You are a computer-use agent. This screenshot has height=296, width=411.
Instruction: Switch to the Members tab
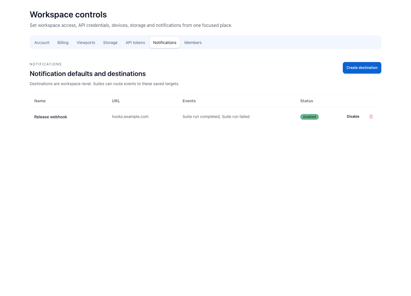click(x=193, y=43)
